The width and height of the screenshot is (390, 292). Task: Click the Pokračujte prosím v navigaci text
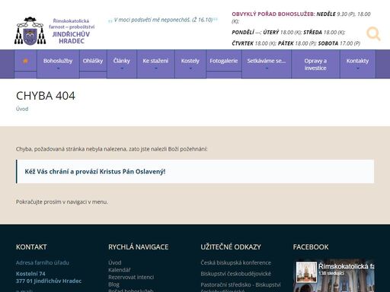click(62, 202)
